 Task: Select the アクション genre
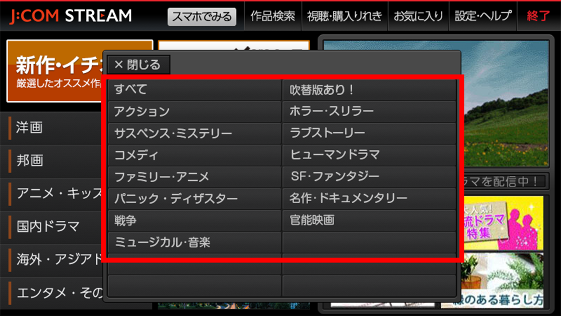(x=195, y=112)
